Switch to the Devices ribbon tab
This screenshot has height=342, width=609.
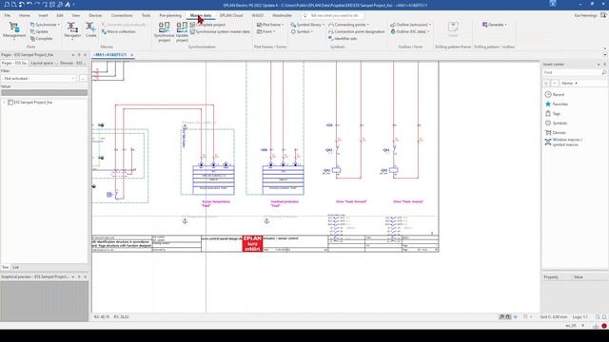[x=95, y=15]
